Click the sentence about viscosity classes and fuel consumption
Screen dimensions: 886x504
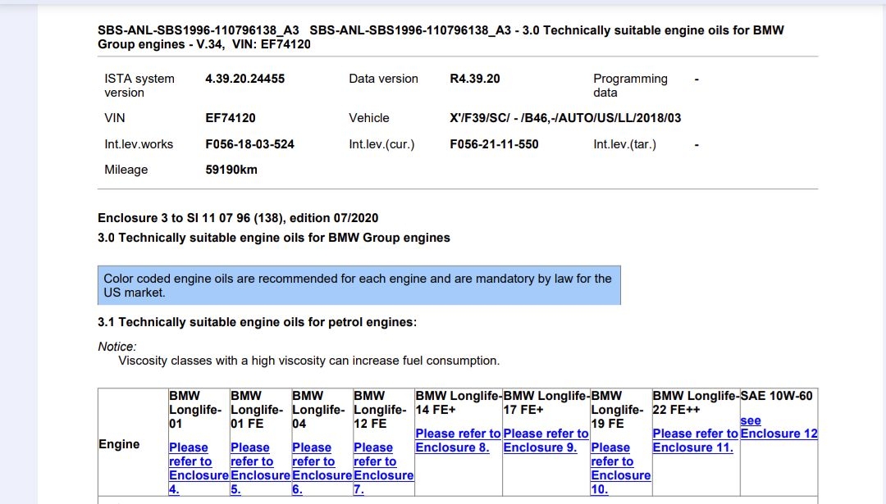(309, 361)
